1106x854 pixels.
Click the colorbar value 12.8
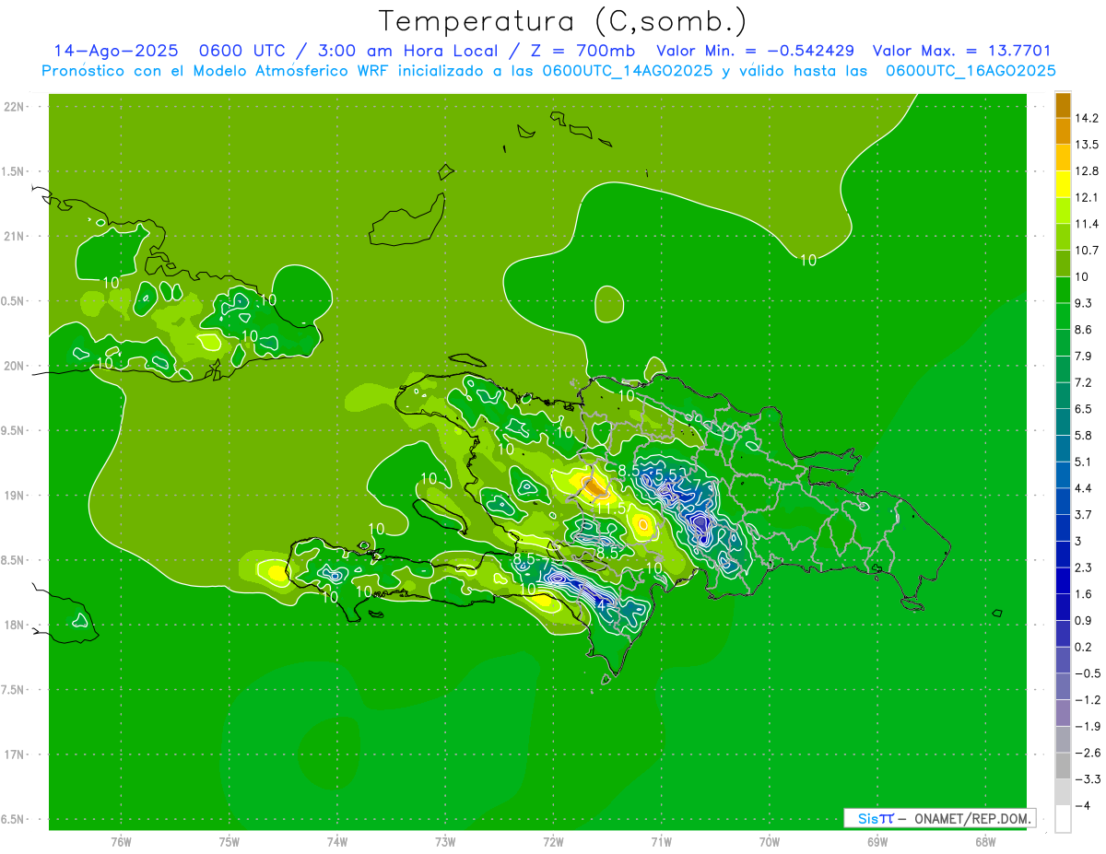[1088, 170]
